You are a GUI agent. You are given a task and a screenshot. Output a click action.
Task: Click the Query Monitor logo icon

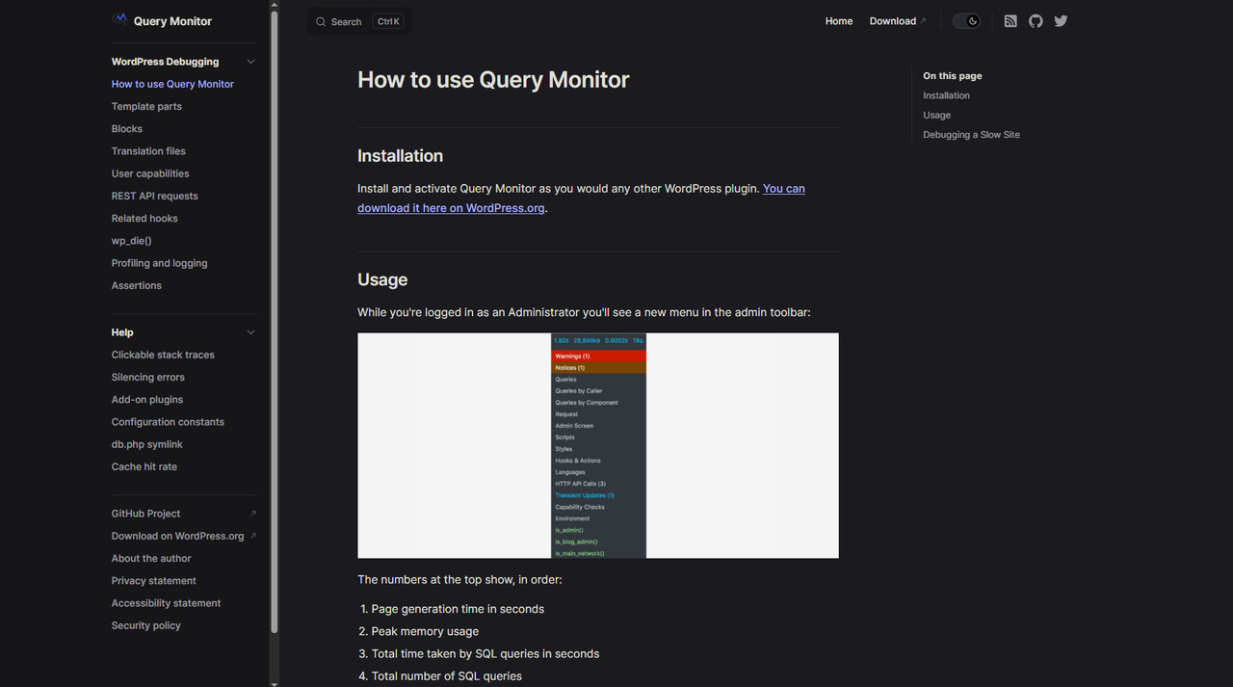(119, 20)
